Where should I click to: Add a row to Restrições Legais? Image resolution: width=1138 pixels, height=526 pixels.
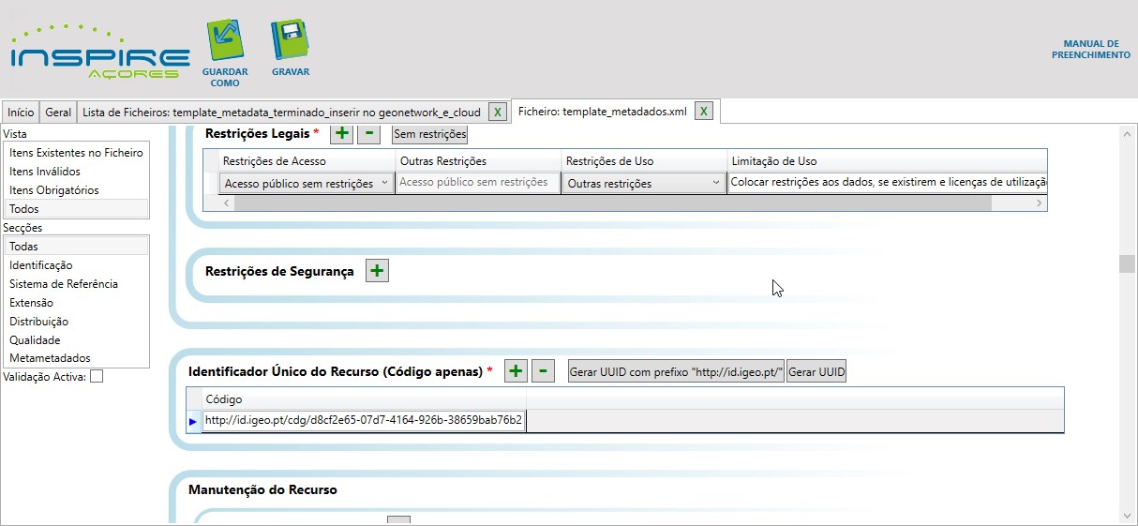click(x=342, y=134)
